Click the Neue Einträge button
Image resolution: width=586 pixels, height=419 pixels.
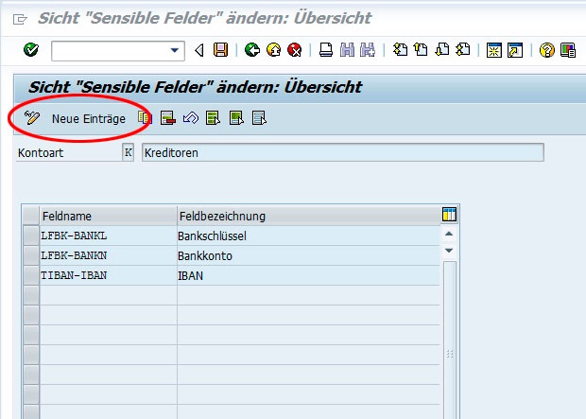pos(89,118)
